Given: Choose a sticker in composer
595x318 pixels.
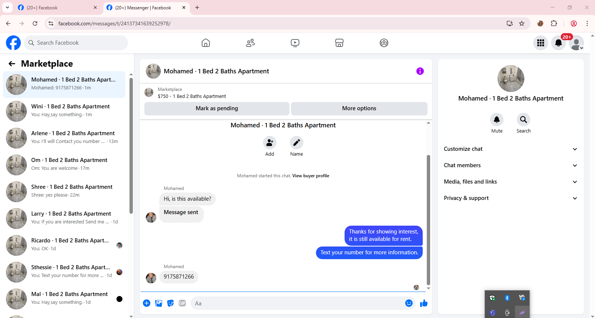Looking at the screenshot, I should tap(170, 303).
